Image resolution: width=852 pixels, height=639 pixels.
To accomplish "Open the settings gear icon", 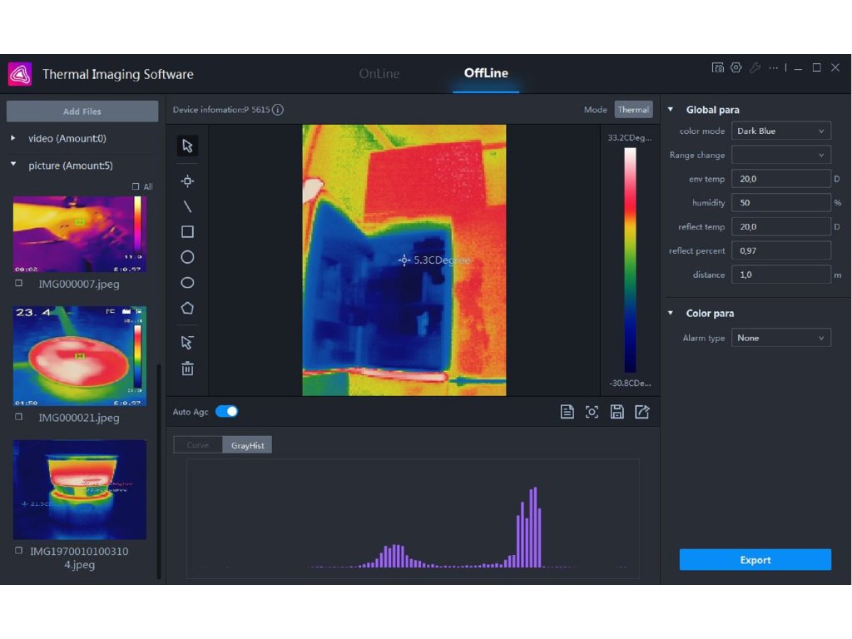I will [x=736, y=68].
